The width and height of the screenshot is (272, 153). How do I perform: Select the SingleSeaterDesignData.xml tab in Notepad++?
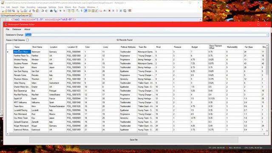pos(16,16)
